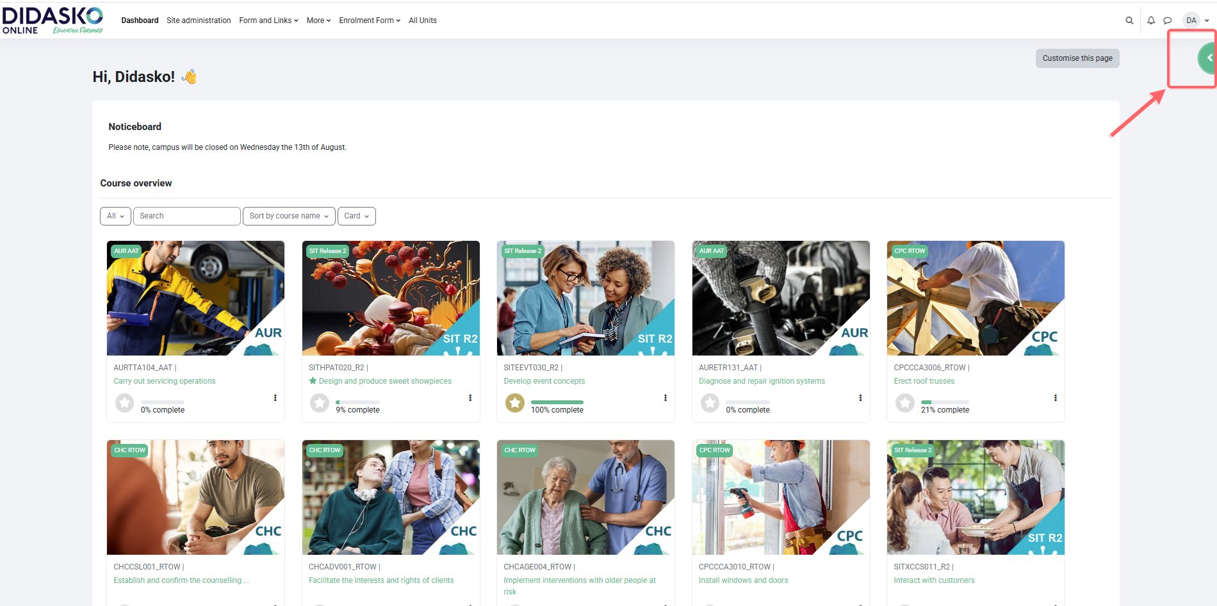Open three-dot menu for SITHPAT020_R2 course

(x=470, y=398)
